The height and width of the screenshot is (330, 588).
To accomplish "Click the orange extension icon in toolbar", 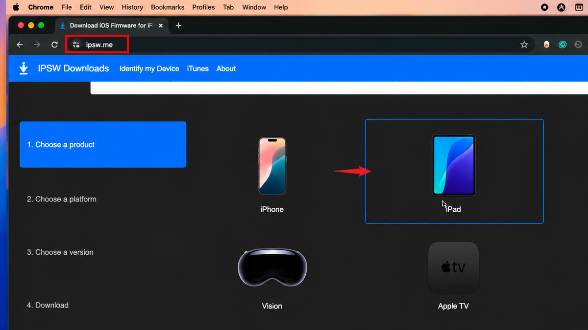I will tap(546, 44).
